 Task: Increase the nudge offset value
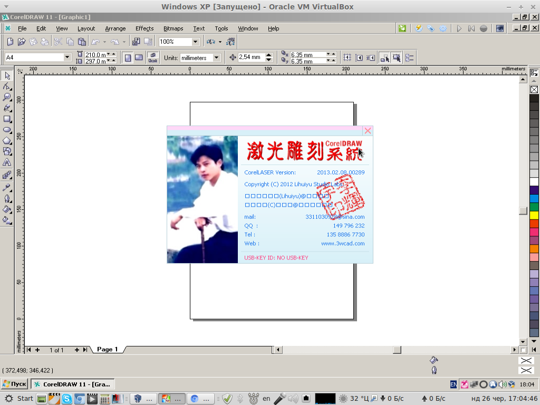click(269, 55)
